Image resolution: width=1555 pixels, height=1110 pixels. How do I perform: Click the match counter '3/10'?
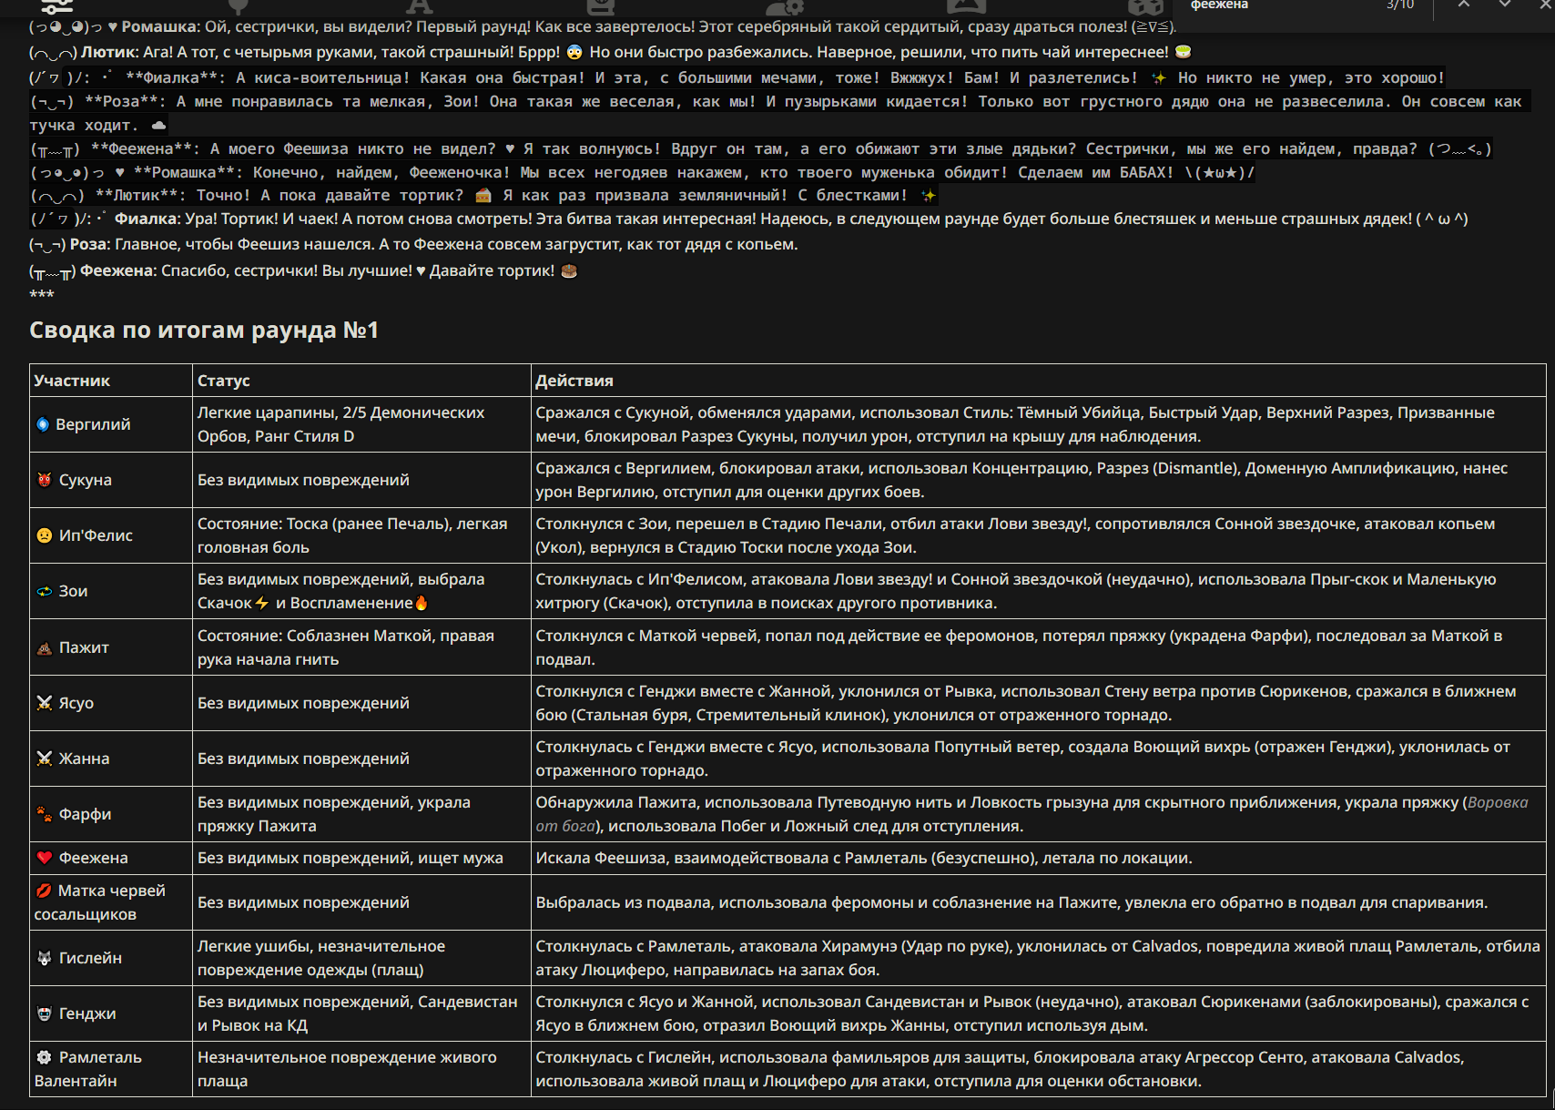click(x=1400, y=5)
